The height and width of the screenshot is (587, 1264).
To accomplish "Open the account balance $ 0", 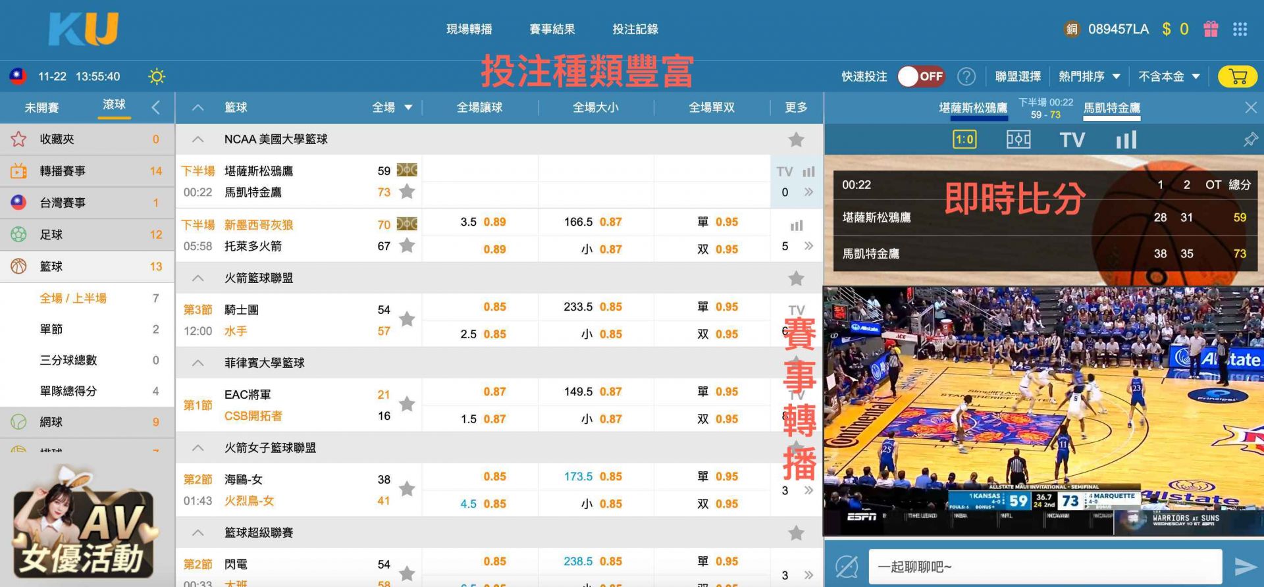I will coord(1175,29).
